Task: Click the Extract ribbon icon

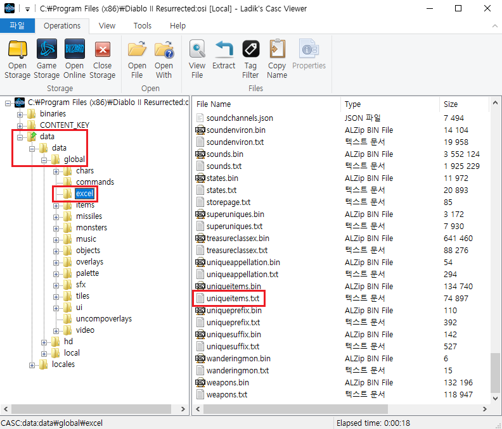Action: coord(224,49)
